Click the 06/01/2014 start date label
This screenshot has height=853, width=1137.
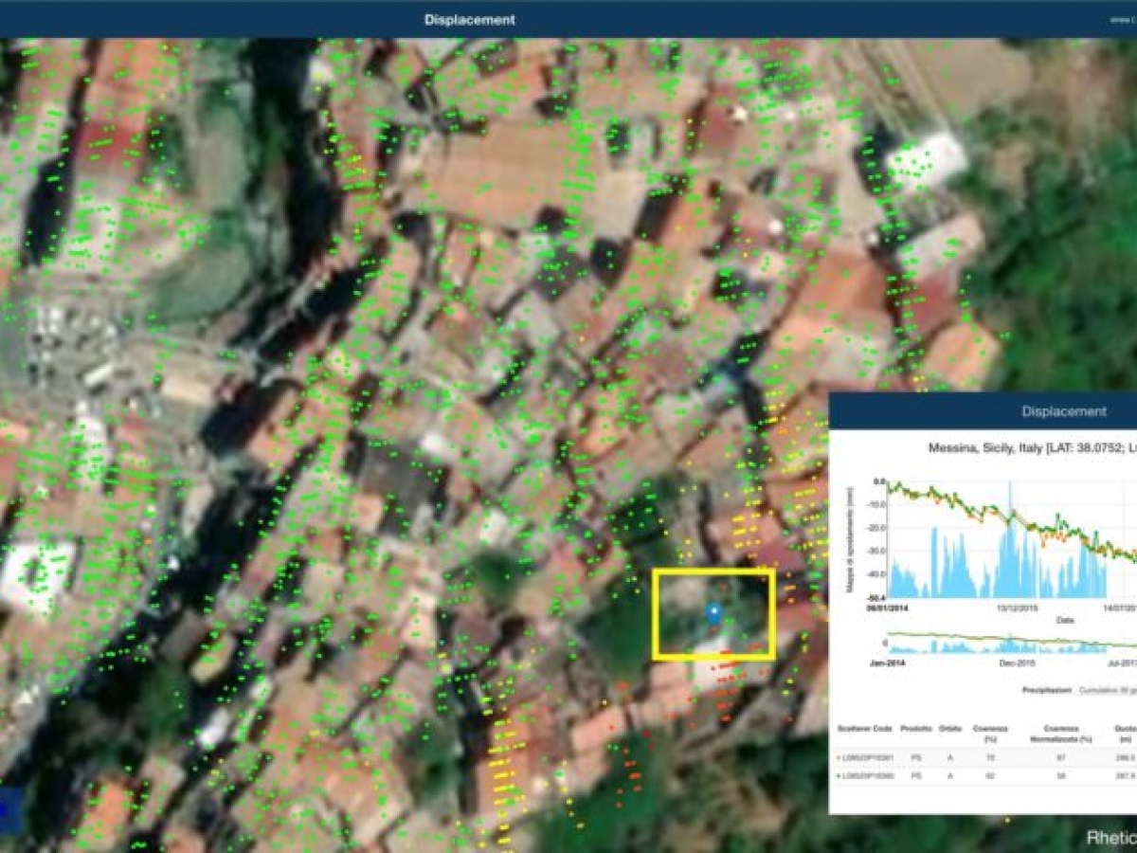click(890, 608)
